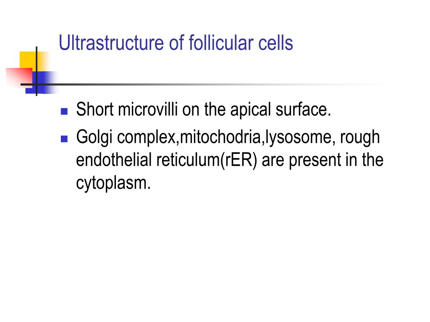Click the vertical black line in logo
The width and height of the screenshot is (430, 322).
[x=37, y=71]
